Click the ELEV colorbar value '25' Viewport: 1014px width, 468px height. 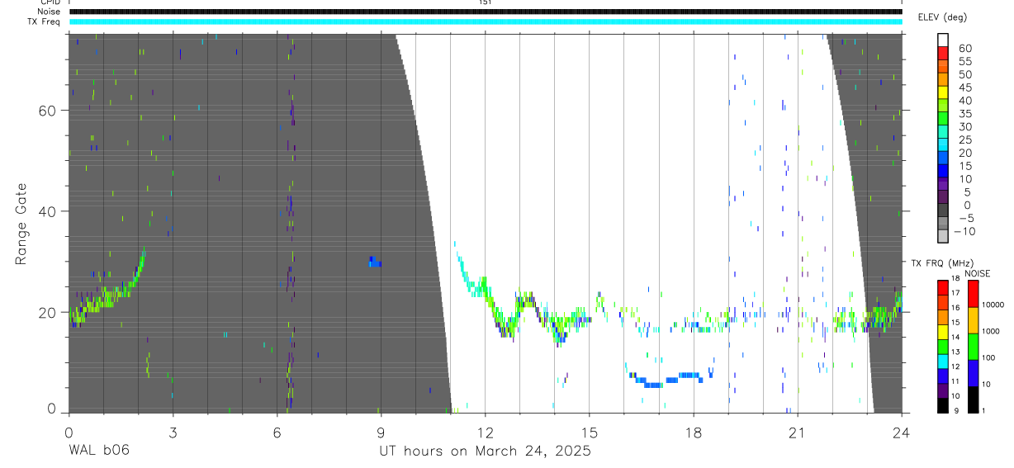click(965, 139)
